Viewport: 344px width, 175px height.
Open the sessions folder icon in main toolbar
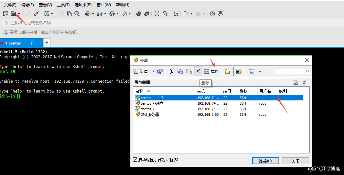tap(14, 14)
